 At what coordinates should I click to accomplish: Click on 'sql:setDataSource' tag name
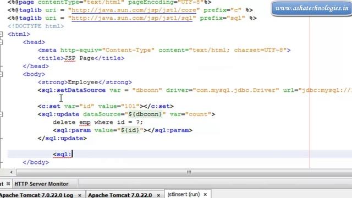(x=74, y=90)
